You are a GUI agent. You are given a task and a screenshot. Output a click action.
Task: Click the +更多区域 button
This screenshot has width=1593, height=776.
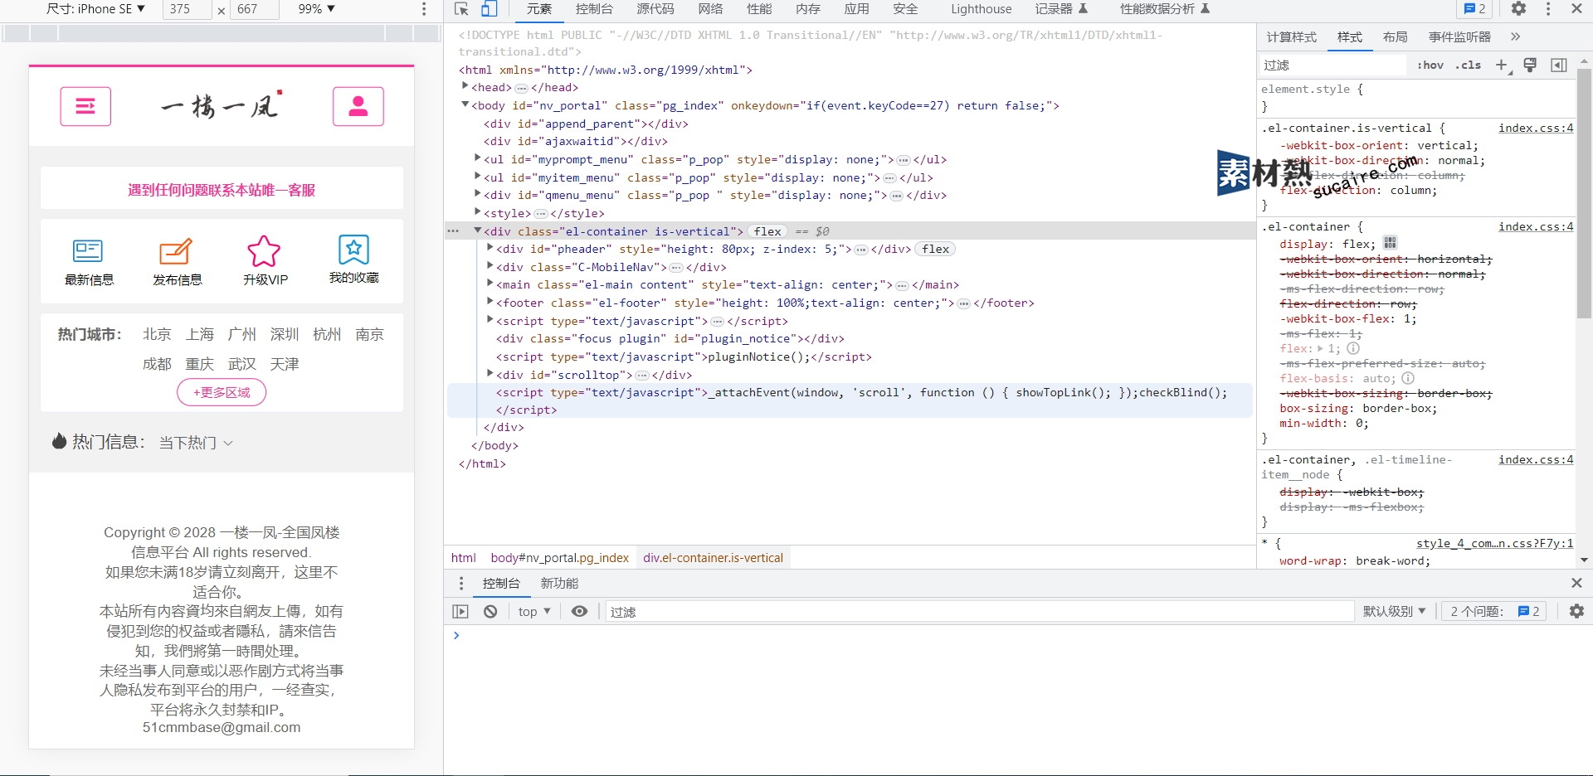pyautogui.click(x=222, y=392)
